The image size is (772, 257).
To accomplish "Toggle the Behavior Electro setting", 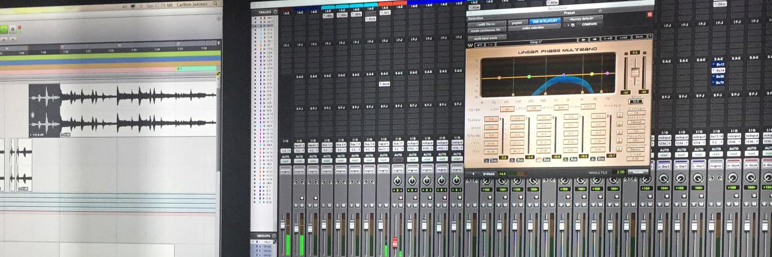I will click(636, 149).
